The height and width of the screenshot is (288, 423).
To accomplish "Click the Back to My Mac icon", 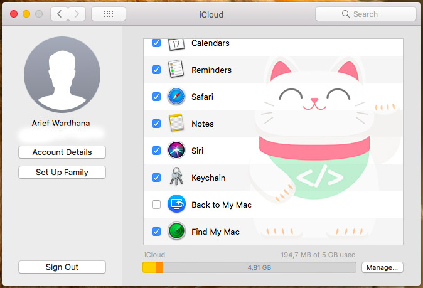I will click(x=176, y=204).
